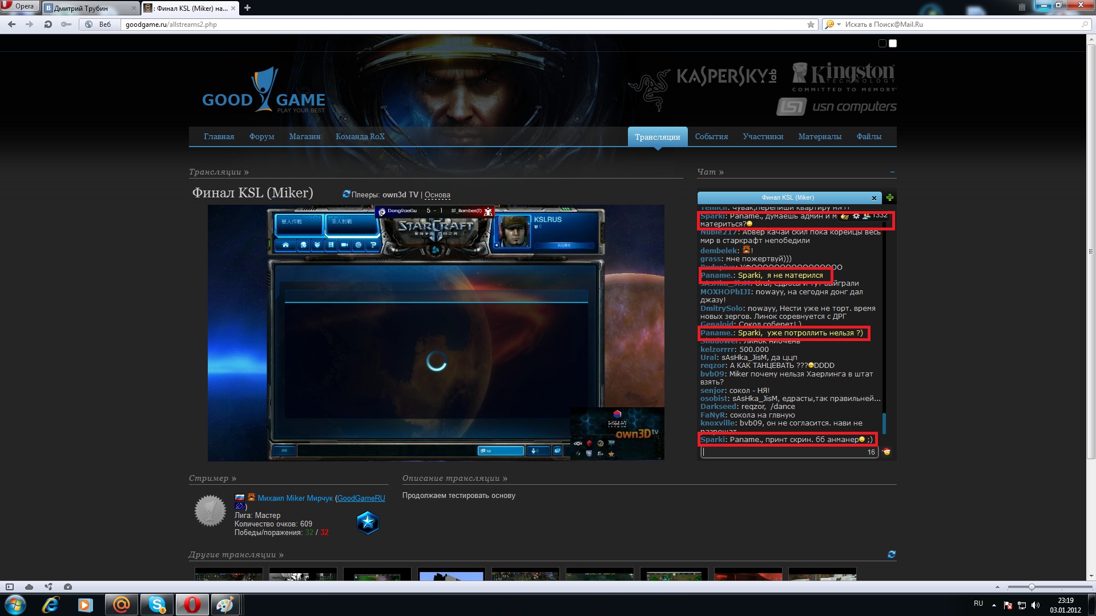Add a chat channel with green plus
This screenshot has width=1096, height=616.
890,198
